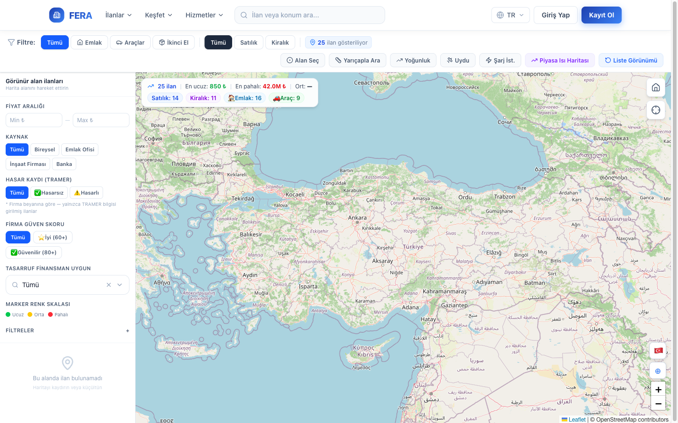
Task: Select Emlak Ofisi source filter
Action: pos(80,149)
